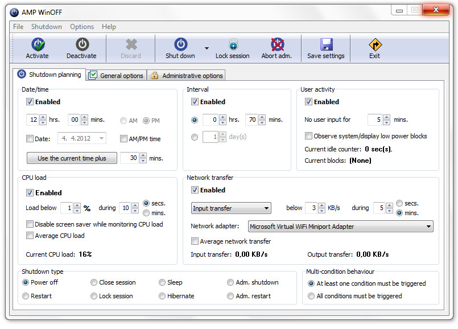Increase network during time spinner
This screenshot has height=329, width=458.
389,205
